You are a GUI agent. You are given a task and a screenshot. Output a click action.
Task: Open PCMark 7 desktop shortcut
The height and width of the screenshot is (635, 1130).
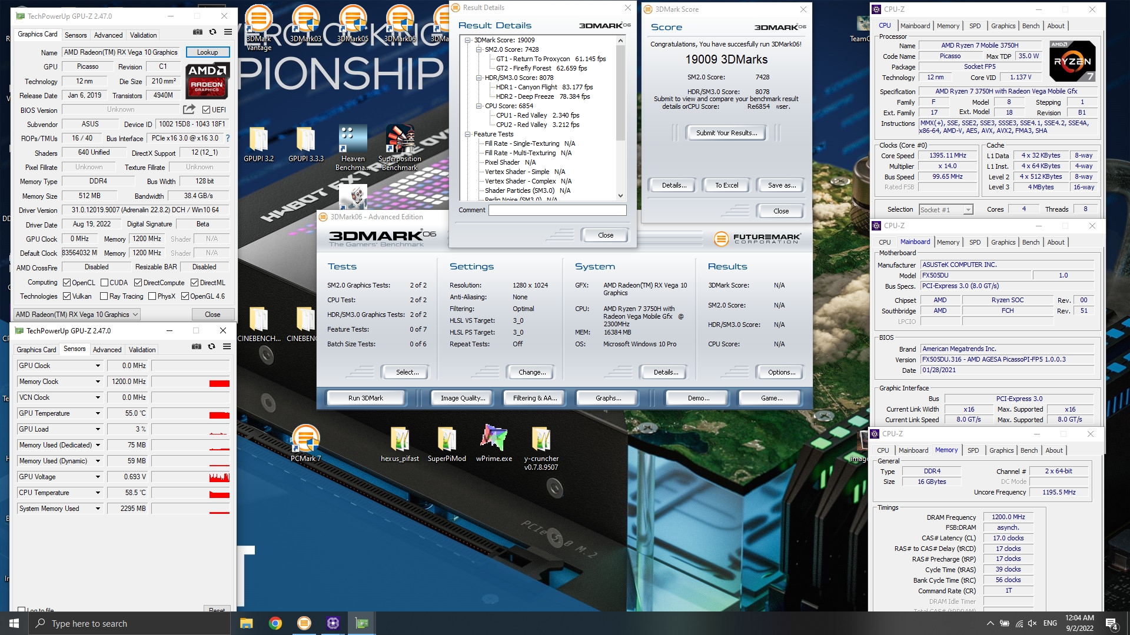tap(306, 444)
